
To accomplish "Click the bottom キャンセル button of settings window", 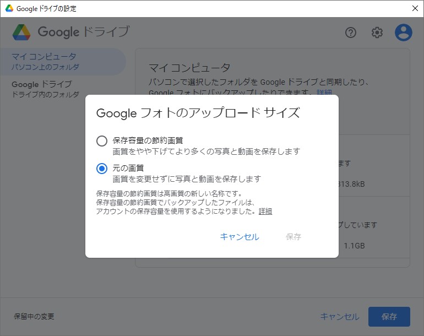I will tap(340, 317).
